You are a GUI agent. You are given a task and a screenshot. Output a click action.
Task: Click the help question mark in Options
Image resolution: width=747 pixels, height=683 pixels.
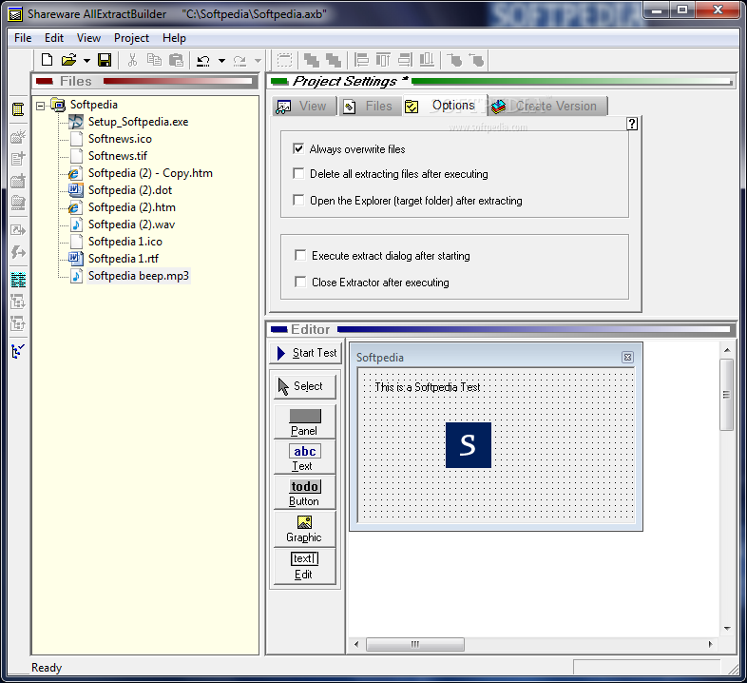[632, 124]
